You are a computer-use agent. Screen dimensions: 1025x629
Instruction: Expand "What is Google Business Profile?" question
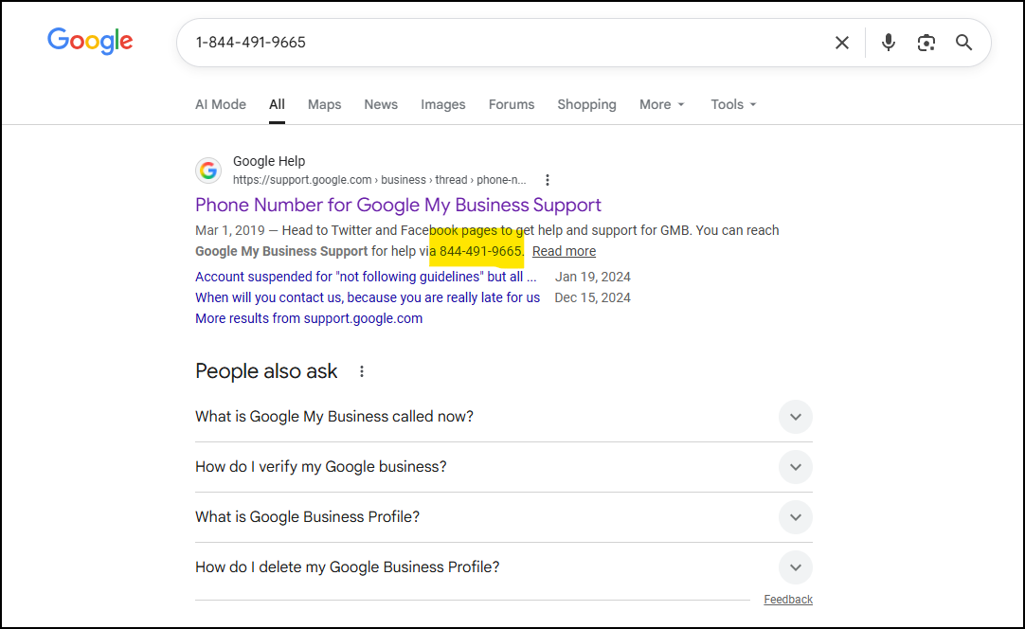[795, 517]
